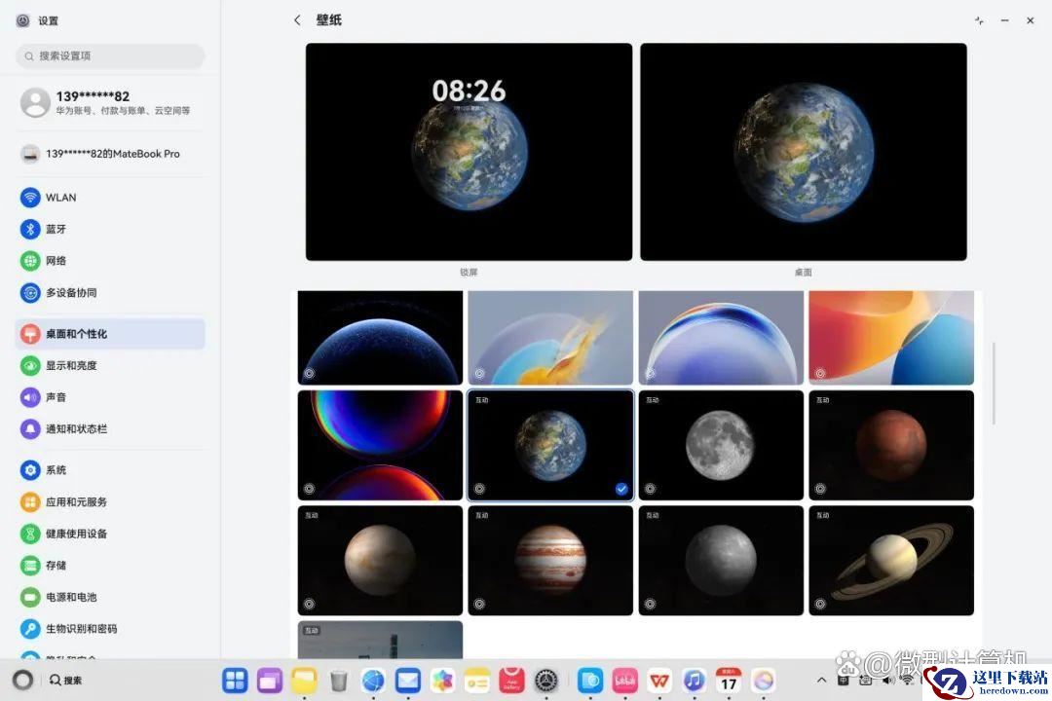
Task: Select the Display and Brightness sidebar icon
Action: tap(30, 366)
